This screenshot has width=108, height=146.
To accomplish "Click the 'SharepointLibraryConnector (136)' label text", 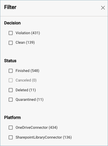I will click(43, 137).
